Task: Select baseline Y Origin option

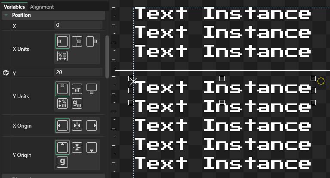Action: point(62,162)
